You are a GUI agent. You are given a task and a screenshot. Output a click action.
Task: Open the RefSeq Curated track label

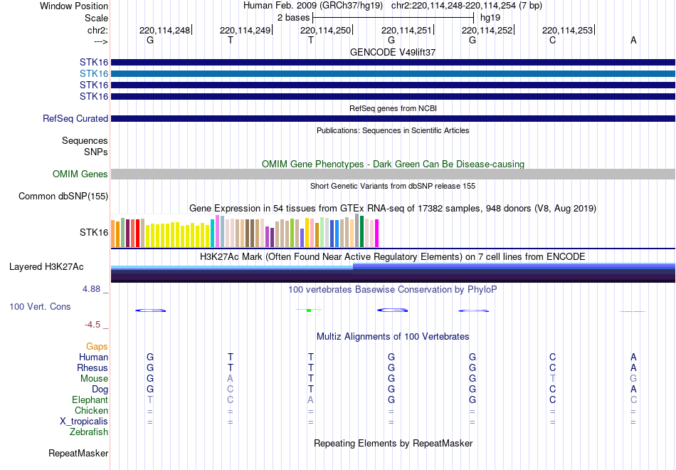click(75, 118)
